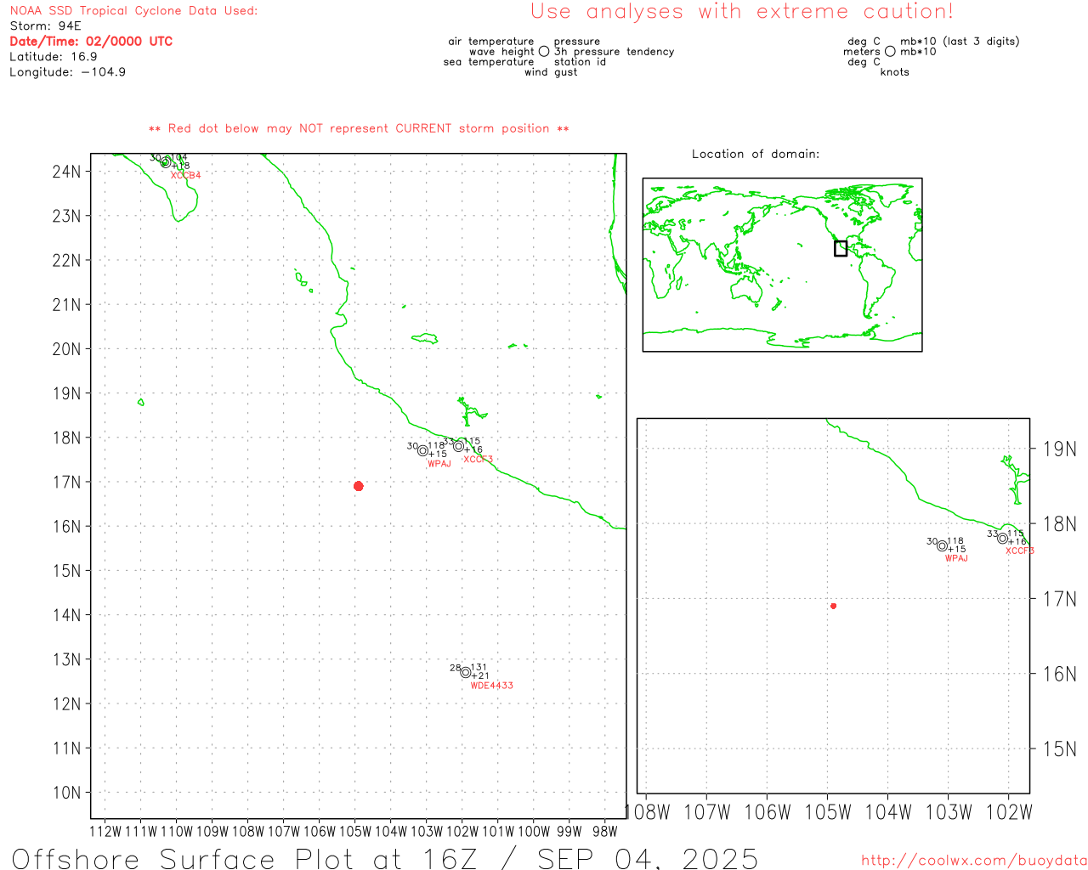
Task: Click the 'air temperature' legend label
Action: tap(491, 42)
